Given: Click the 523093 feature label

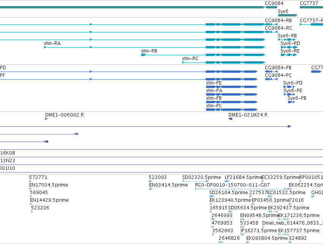Looking at the screenshot, I should tap(158, 177).
